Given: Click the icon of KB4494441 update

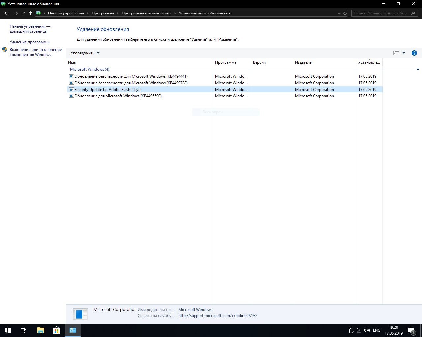Looking at the screenshot, I should click(71, 76).
